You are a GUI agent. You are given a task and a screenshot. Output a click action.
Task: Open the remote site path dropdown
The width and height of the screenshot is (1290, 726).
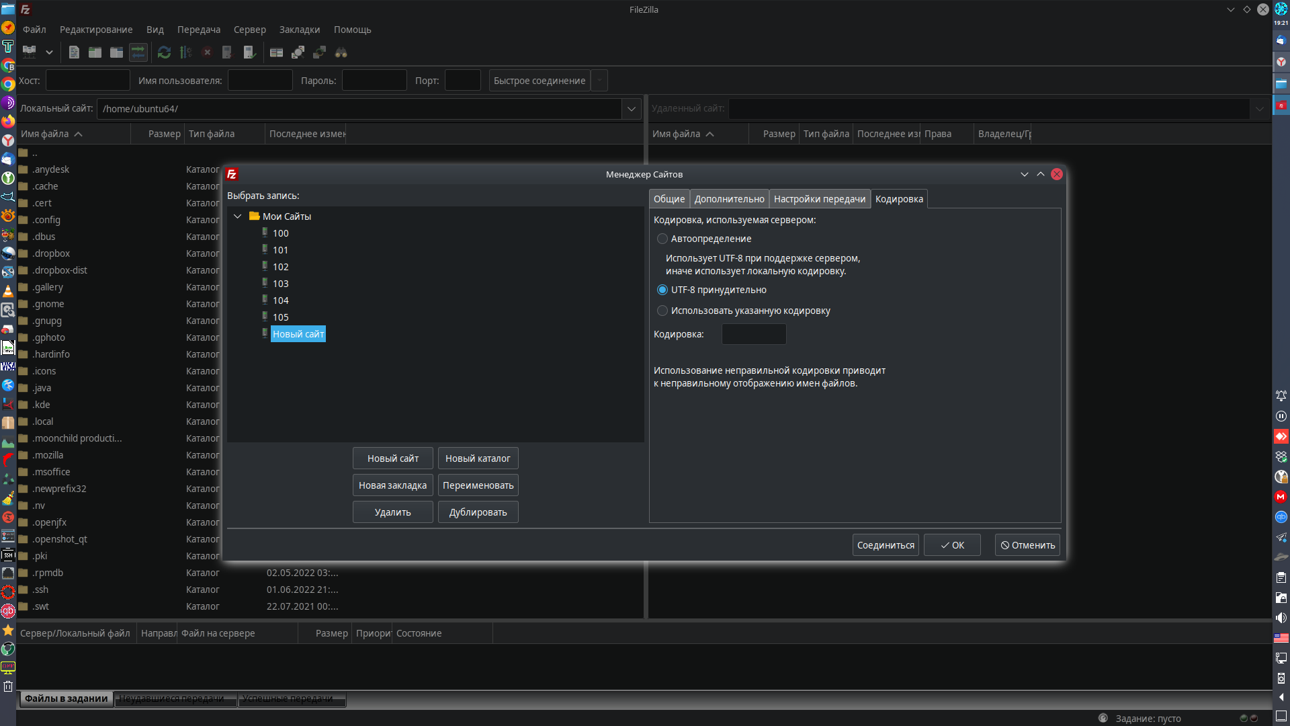click(1260, 109)
